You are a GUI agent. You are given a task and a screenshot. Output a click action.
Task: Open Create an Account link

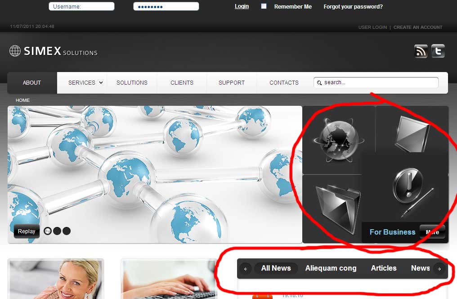[x=418, y=27]
